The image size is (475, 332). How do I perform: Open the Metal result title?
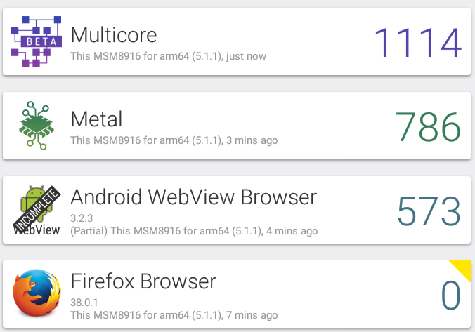pyautogui.click(x=96, y=119)
